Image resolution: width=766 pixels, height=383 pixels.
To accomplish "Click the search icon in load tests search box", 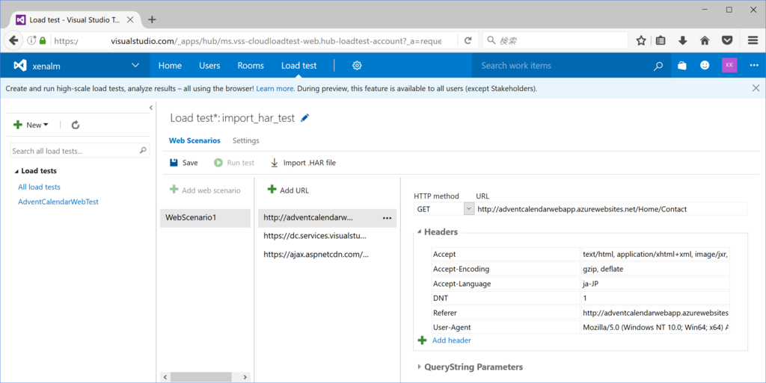I will click(x=143, y=151).
